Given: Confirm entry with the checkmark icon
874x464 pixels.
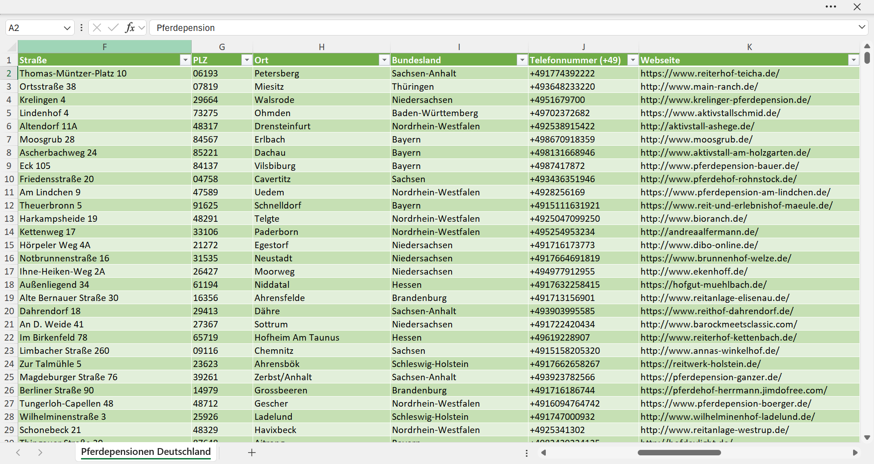Looking at the screenshot, I should [113, 28].
